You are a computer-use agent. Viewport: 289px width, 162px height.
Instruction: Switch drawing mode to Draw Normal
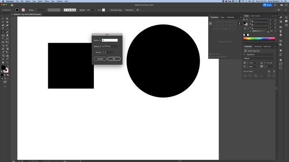2,78
